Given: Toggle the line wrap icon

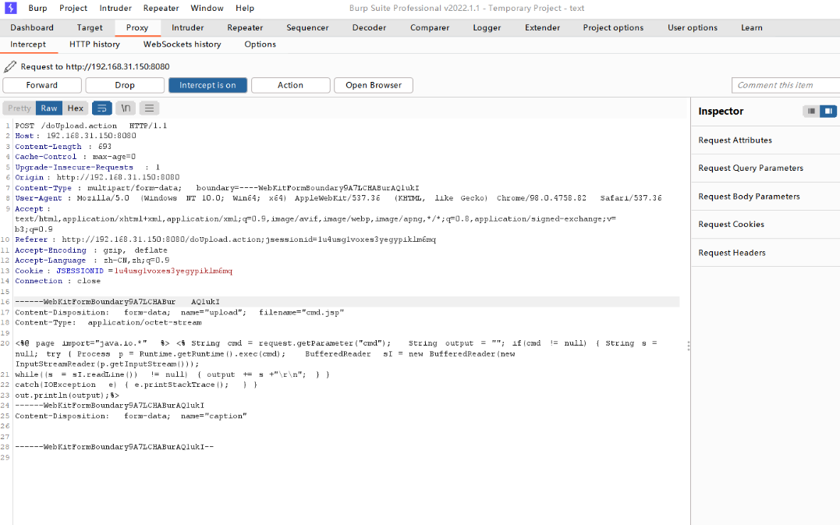Looking at the screenshot, I should tap(102, 108).
